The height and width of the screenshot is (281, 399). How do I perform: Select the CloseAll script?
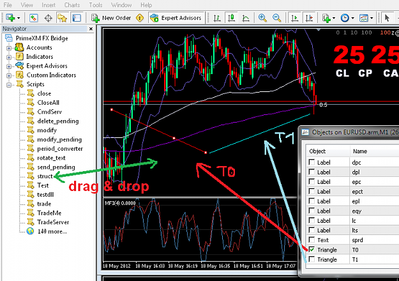coord(48,103)
